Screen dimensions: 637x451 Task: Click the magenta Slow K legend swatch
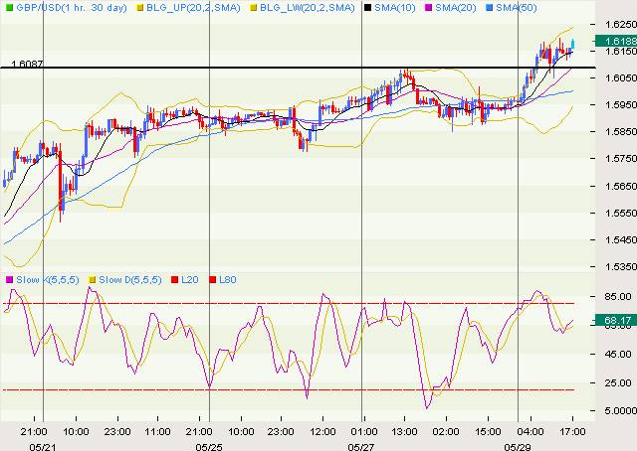[9, 279]
